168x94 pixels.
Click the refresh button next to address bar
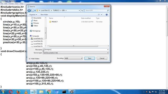tap(82, 10)
